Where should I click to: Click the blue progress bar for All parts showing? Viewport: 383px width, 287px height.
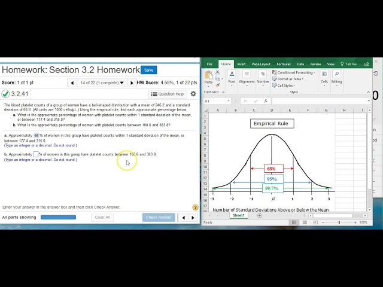click(x=58, y=217)
